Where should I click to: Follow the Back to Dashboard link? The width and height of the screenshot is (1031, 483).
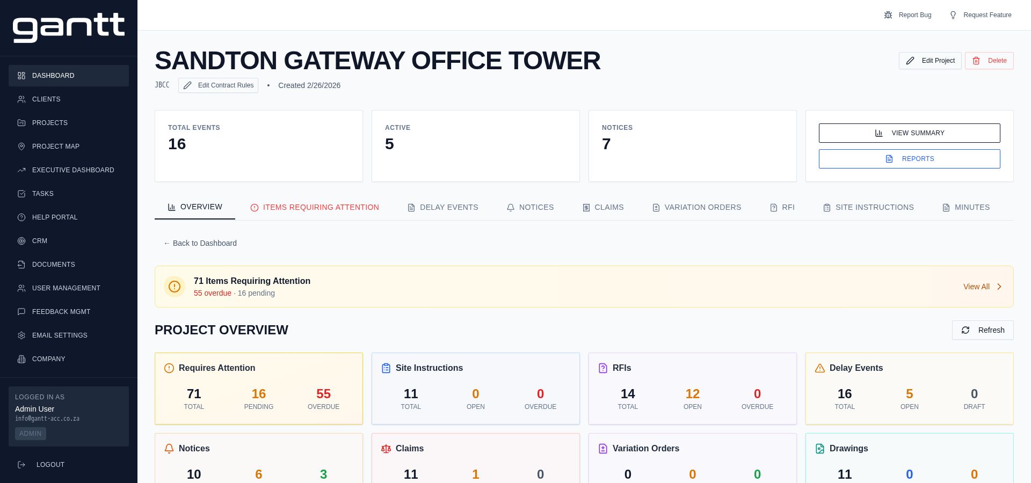point(200,243)
